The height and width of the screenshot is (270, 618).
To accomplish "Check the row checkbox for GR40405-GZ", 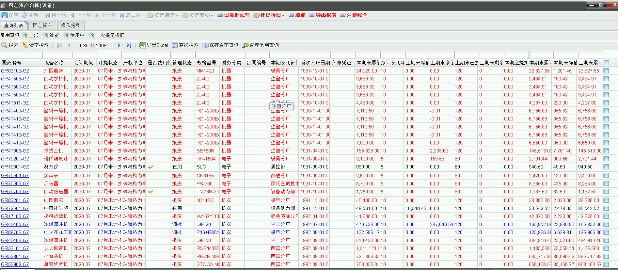I will click(606, 224).
